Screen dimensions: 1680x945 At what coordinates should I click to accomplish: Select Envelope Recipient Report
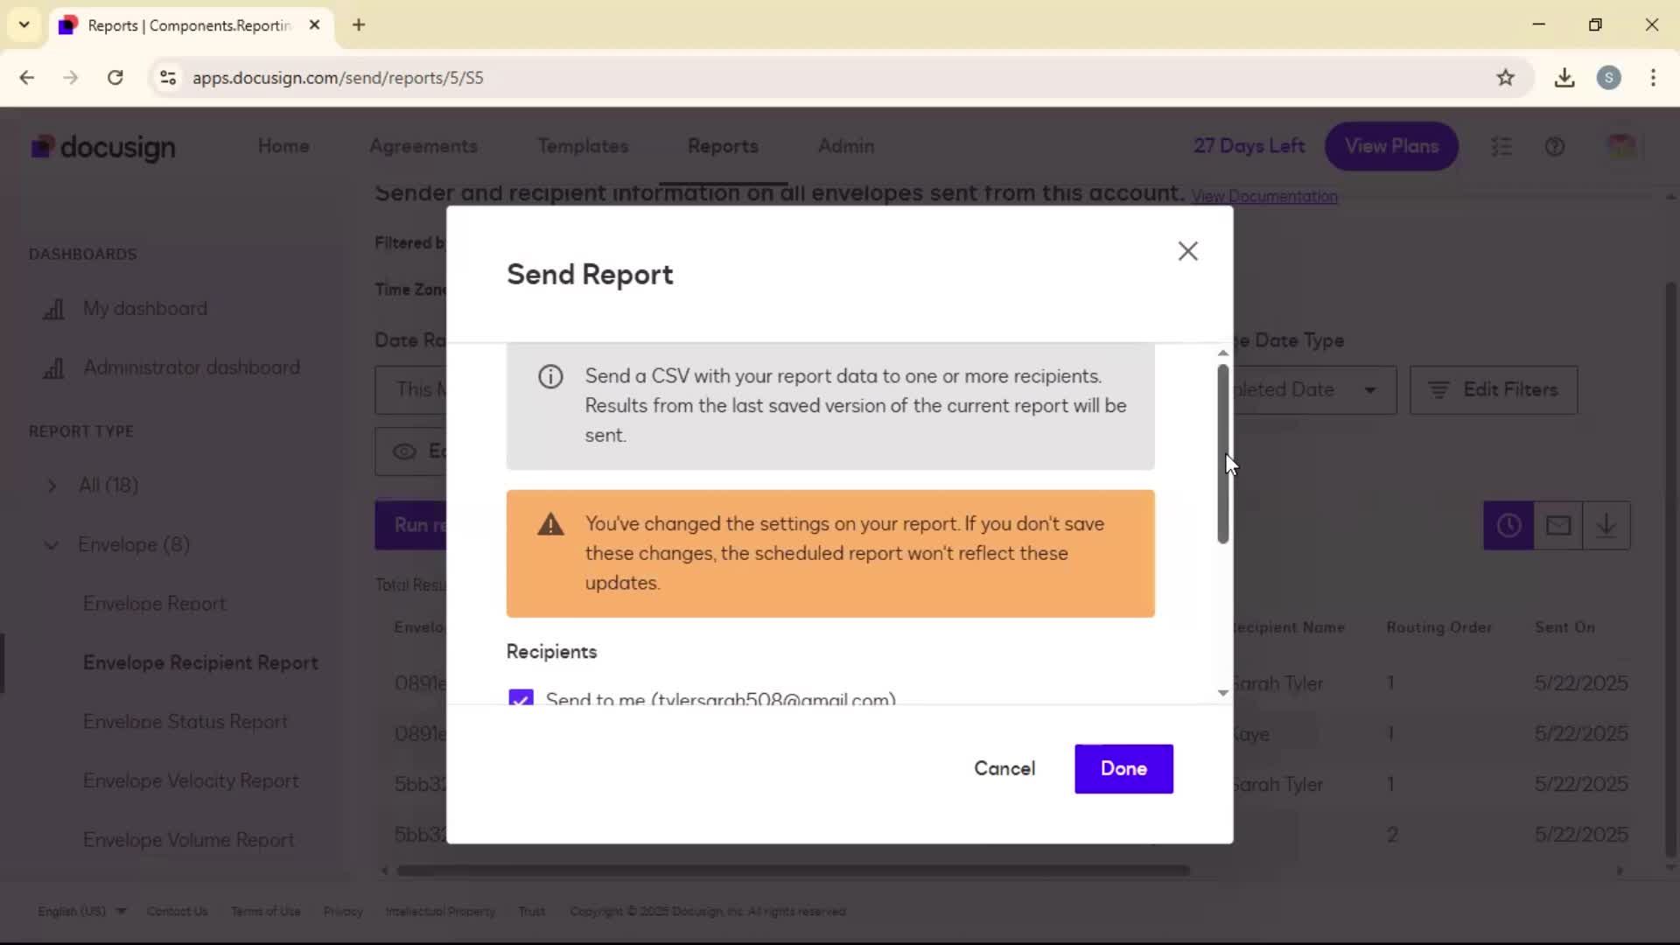coord(200,662)
